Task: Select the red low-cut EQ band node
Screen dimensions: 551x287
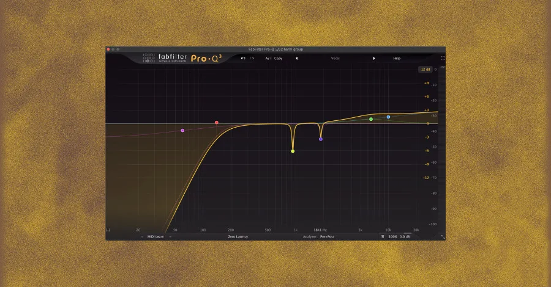Action: pyautogui.click(x=217, y=123)
